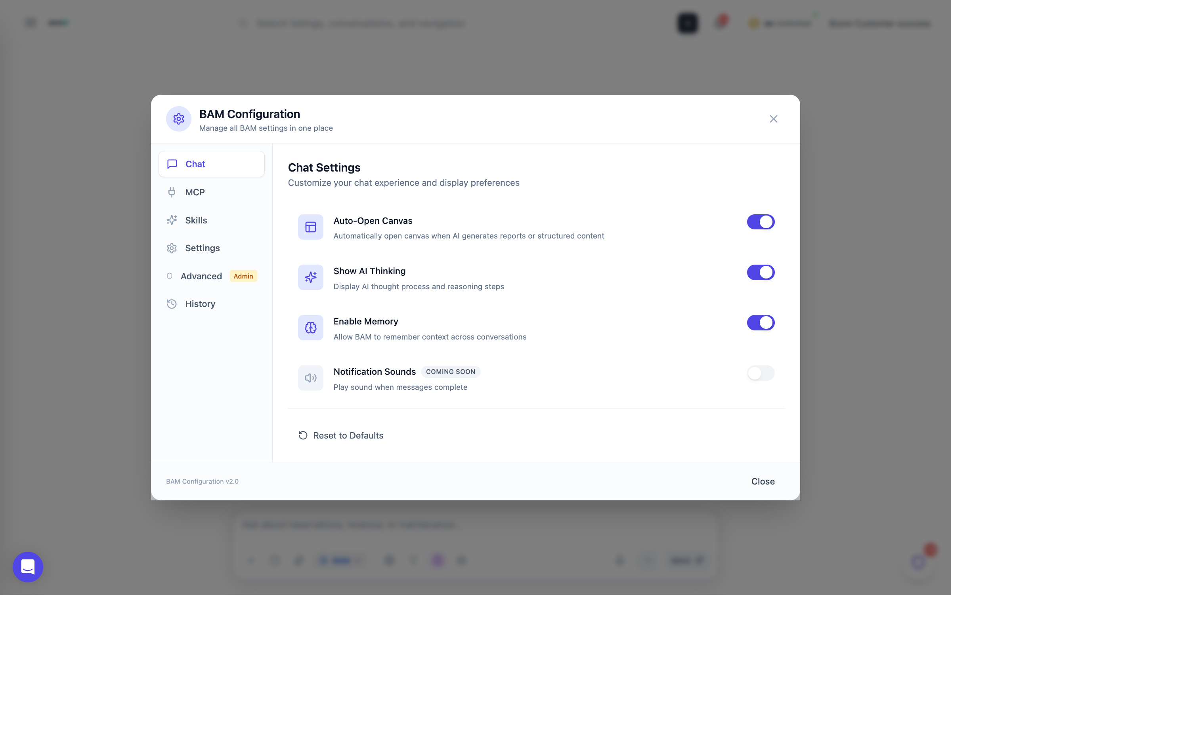The height and width of the screenshot is (744, 1189).
Task: Click Reset to Defaults
Action: 348,435
